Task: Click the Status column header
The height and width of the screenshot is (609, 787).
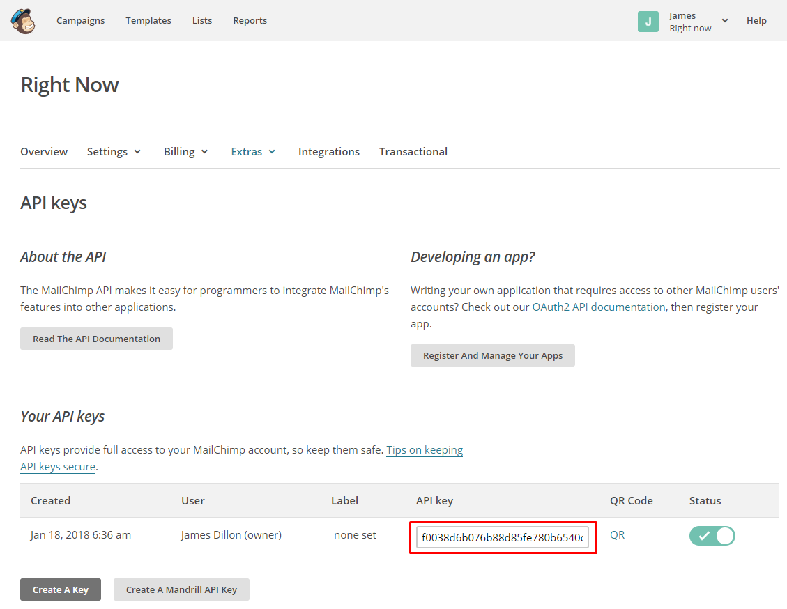Action: (705, 500)
